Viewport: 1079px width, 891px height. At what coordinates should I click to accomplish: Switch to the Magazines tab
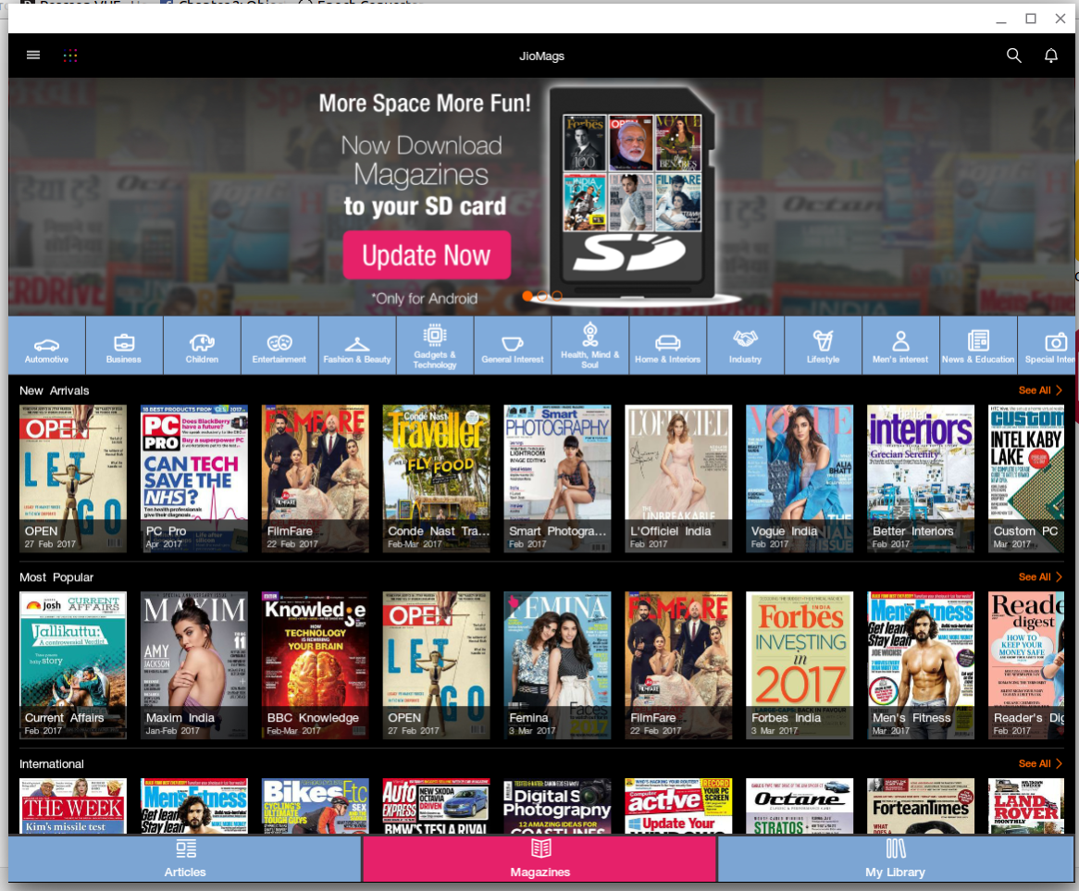pos(540,859)
